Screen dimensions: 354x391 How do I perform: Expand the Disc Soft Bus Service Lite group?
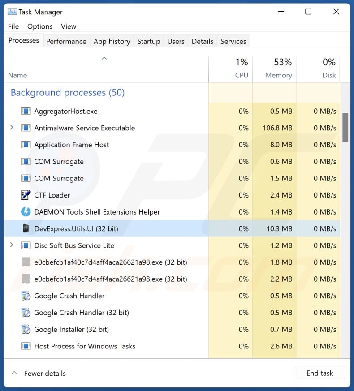pyautogui.click(x=12, y=245)
